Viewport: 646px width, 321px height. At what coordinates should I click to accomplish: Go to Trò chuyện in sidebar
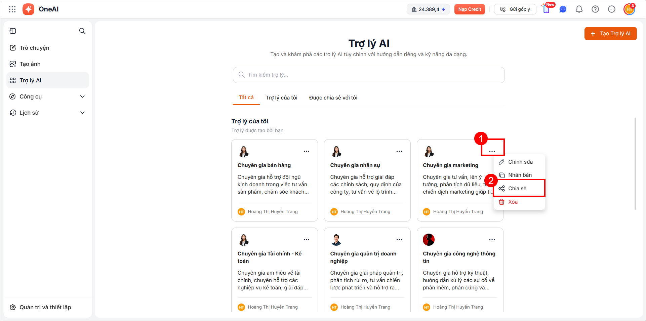48,48
